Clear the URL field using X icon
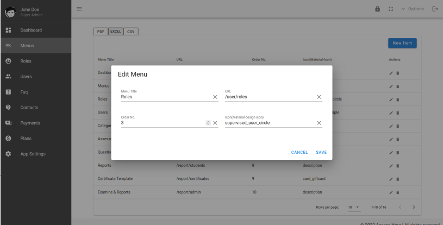Screen dimensions: 443x225 click(319, 97)
